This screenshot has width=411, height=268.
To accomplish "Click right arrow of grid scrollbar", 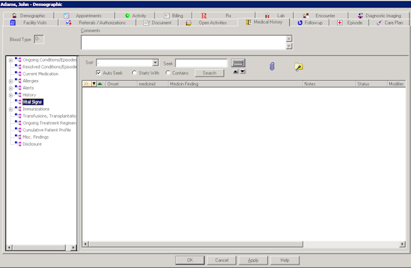I will pos(402,244).
